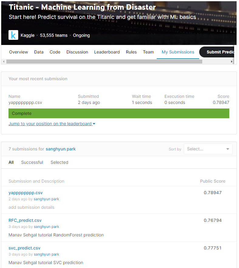Filter by Selected submissions
This screenshot has height=268, width=239.
tap(60, 162)
